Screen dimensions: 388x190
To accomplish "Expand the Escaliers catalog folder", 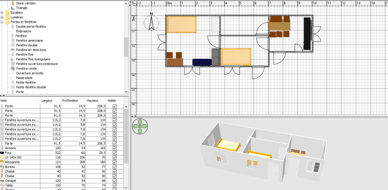I will (x=2, y=13).
